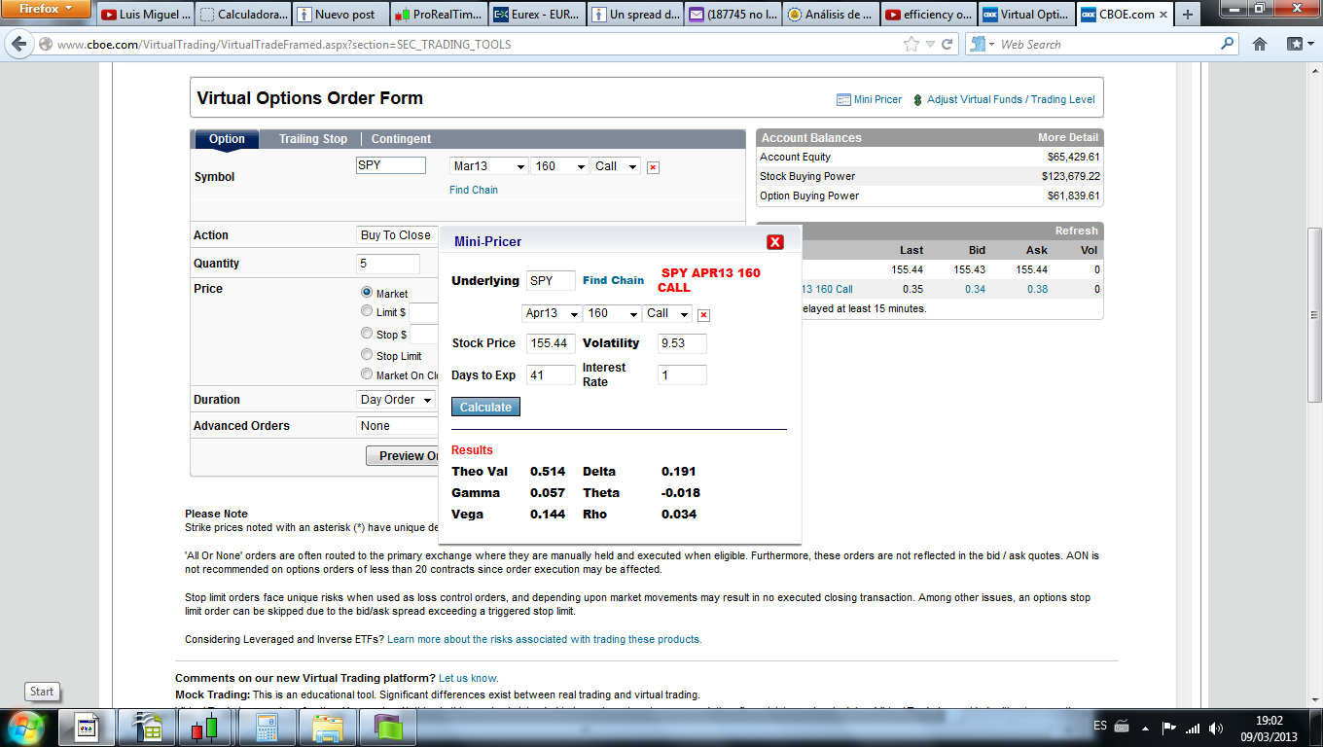
Task: Click the Preview Order button
Action: (x=403, y=455)
